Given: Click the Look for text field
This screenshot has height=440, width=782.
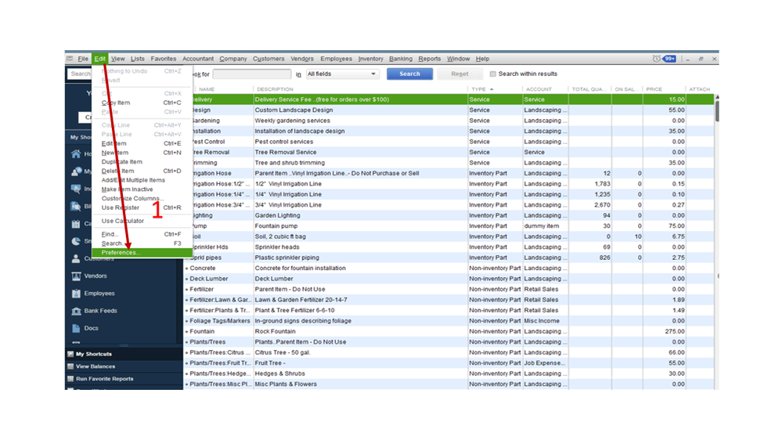Looking at the screenshot, I should coord(252,74).
